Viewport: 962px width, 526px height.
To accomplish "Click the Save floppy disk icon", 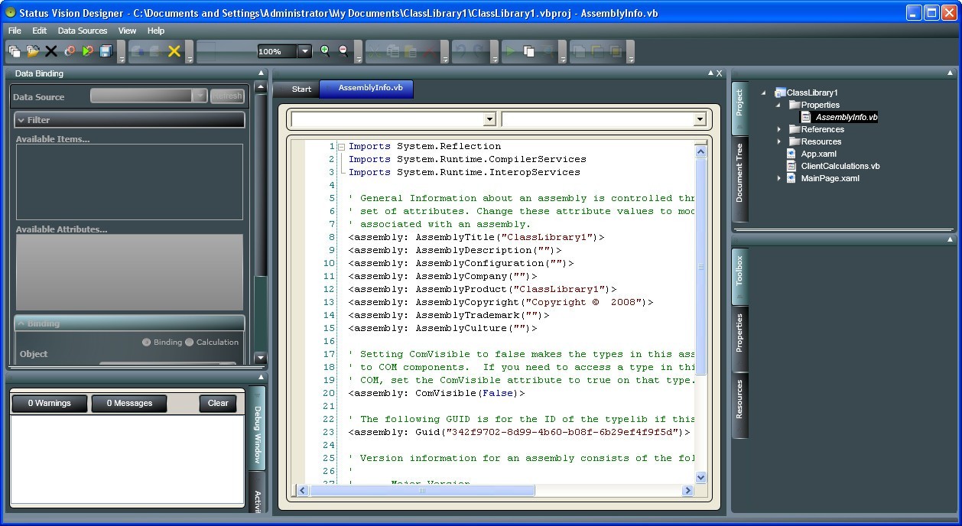I will (x=106, y=51).
